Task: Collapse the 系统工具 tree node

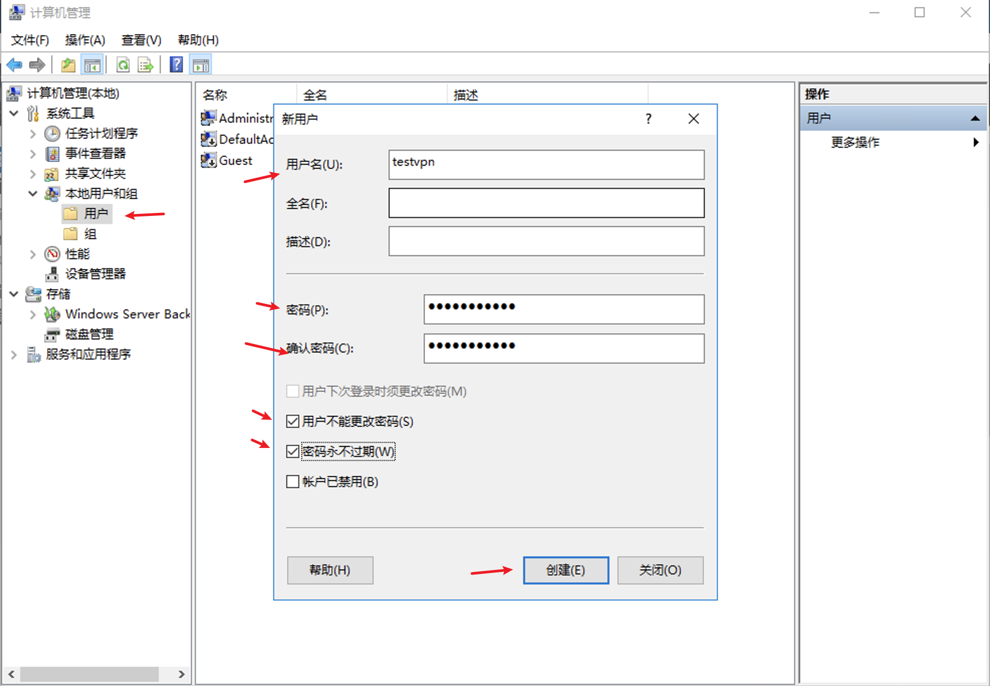Action: pyautogui.click(x=14, y=113)
